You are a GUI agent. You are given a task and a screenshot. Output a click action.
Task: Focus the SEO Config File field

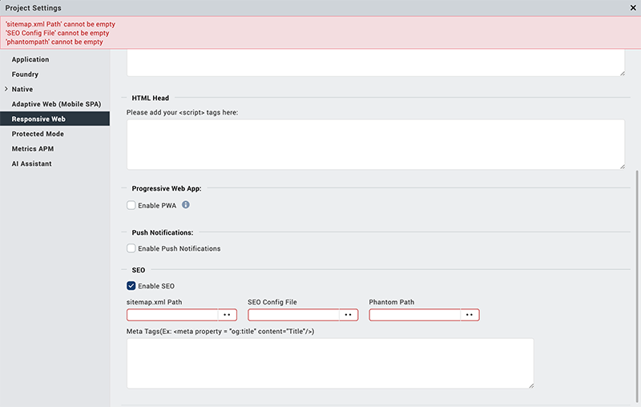pyautogui.click(x=293, y=315)
